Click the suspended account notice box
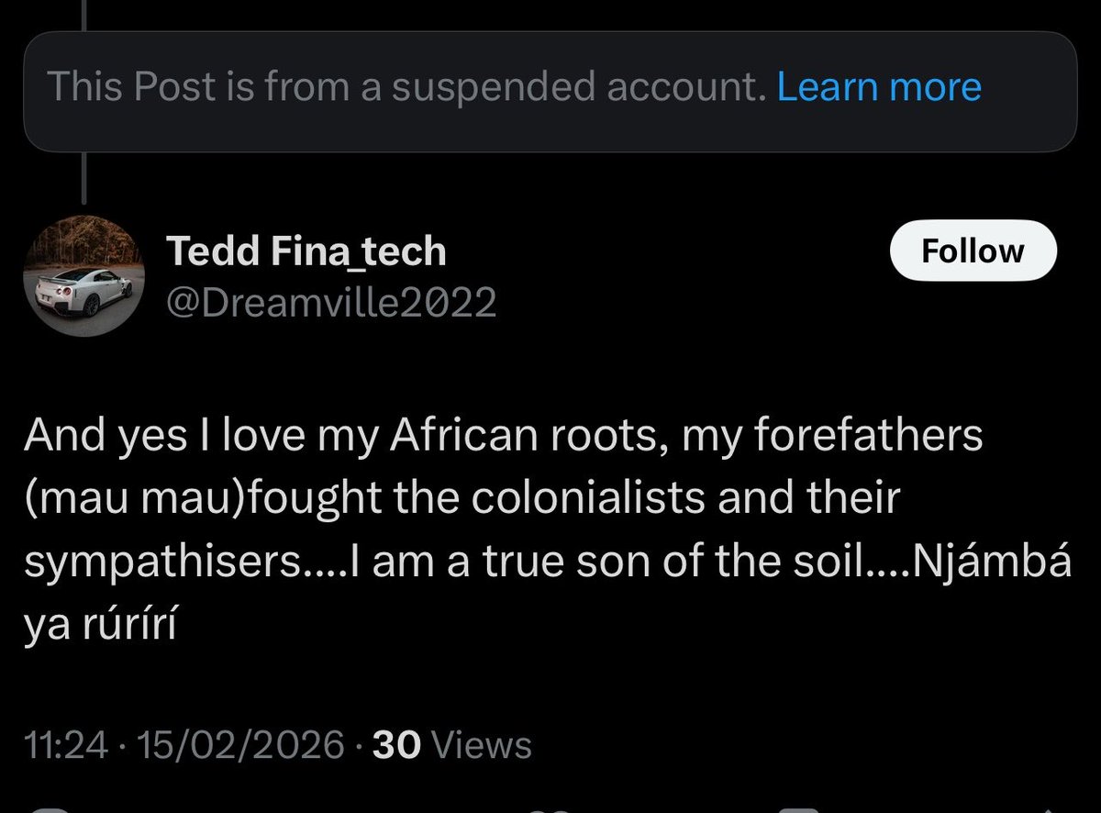1101x813 pixels. point(550,91)
